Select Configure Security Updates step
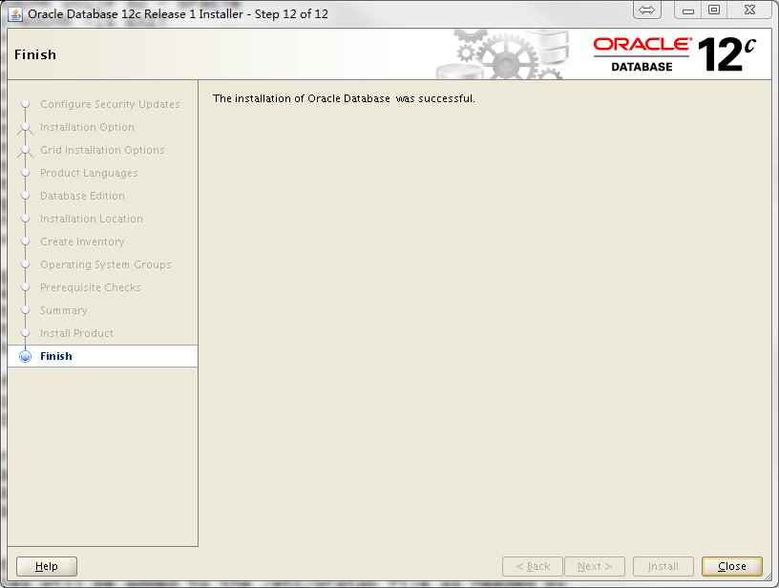The image size is (779, 588). 110,104
